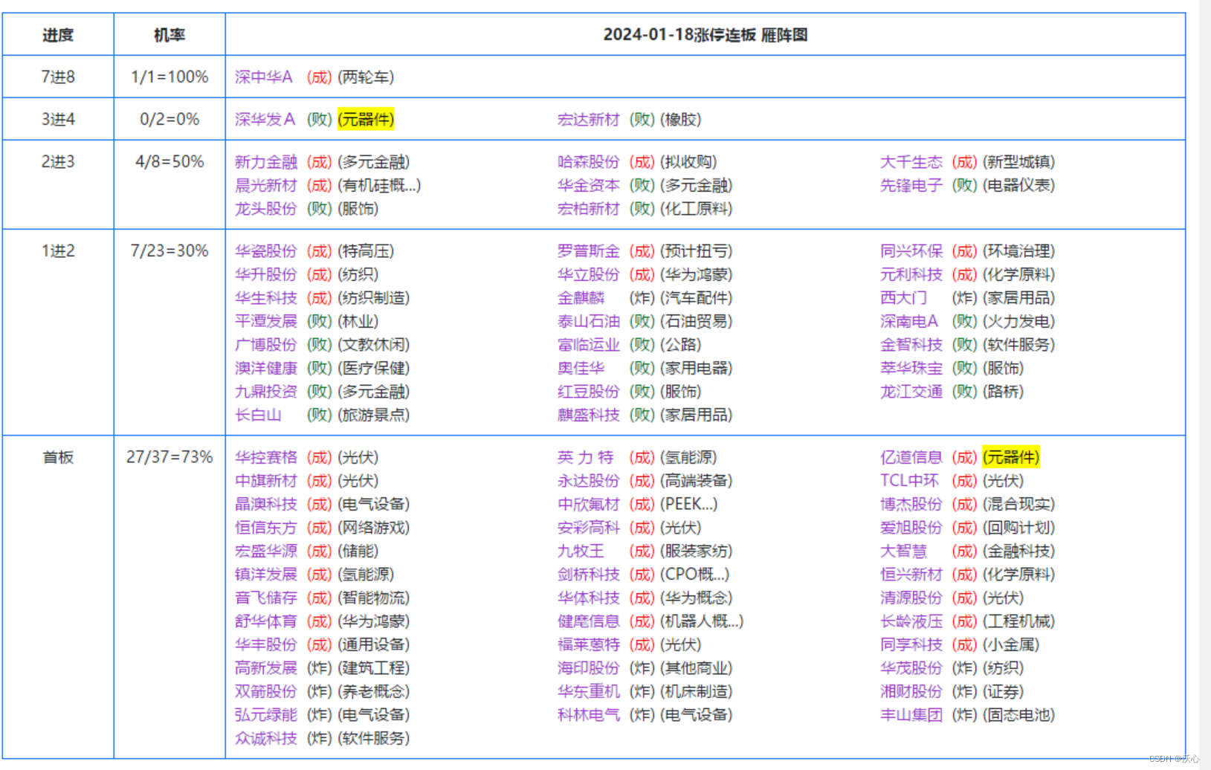Click the 同兴环保 stock link

point(911,251)
